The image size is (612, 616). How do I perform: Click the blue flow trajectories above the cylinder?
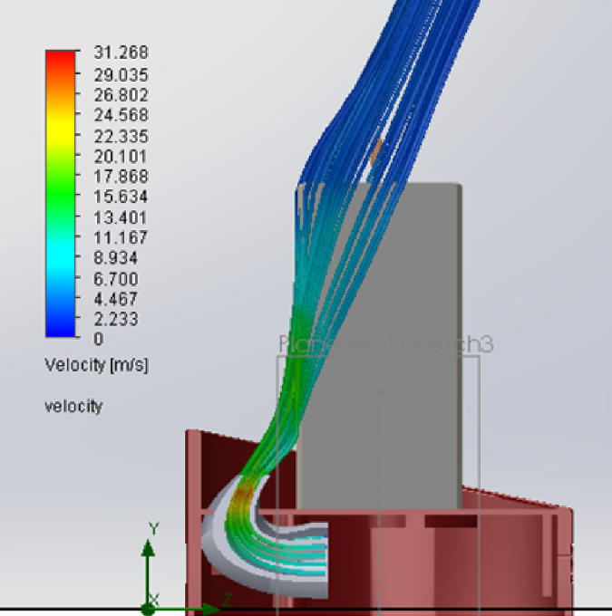click(x=381, y=82)
